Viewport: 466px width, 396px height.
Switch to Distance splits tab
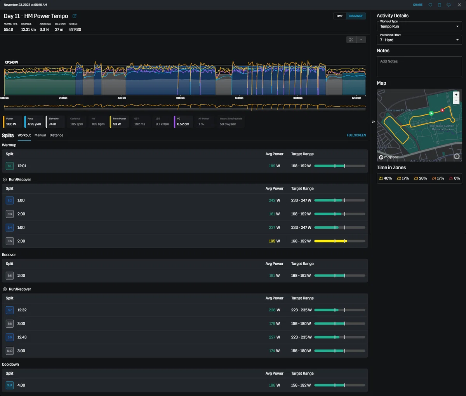[56, 135]
